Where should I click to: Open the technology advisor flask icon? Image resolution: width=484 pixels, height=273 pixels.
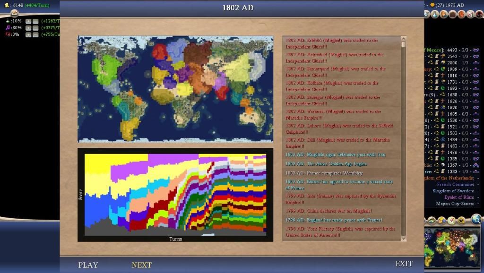435,14
